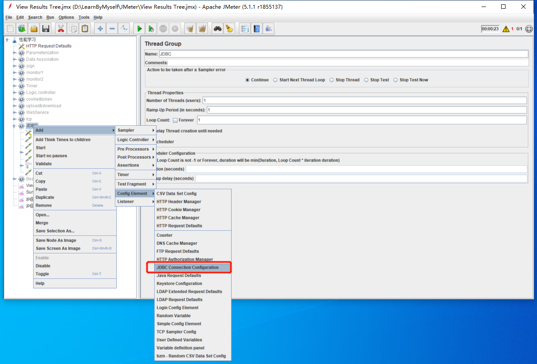Click Save Selection As... entry
The image size is (537, 364).
coord(75,231)
